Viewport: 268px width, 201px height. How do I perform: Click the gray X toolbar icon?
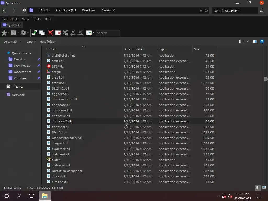[65, 33]
